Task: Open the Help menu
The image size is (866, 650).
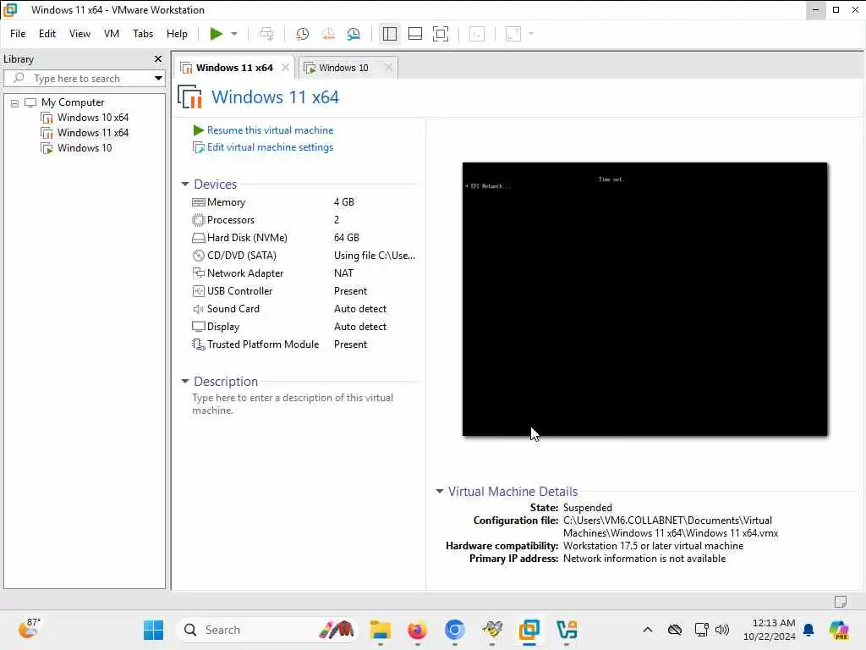Action: point(177,34)
